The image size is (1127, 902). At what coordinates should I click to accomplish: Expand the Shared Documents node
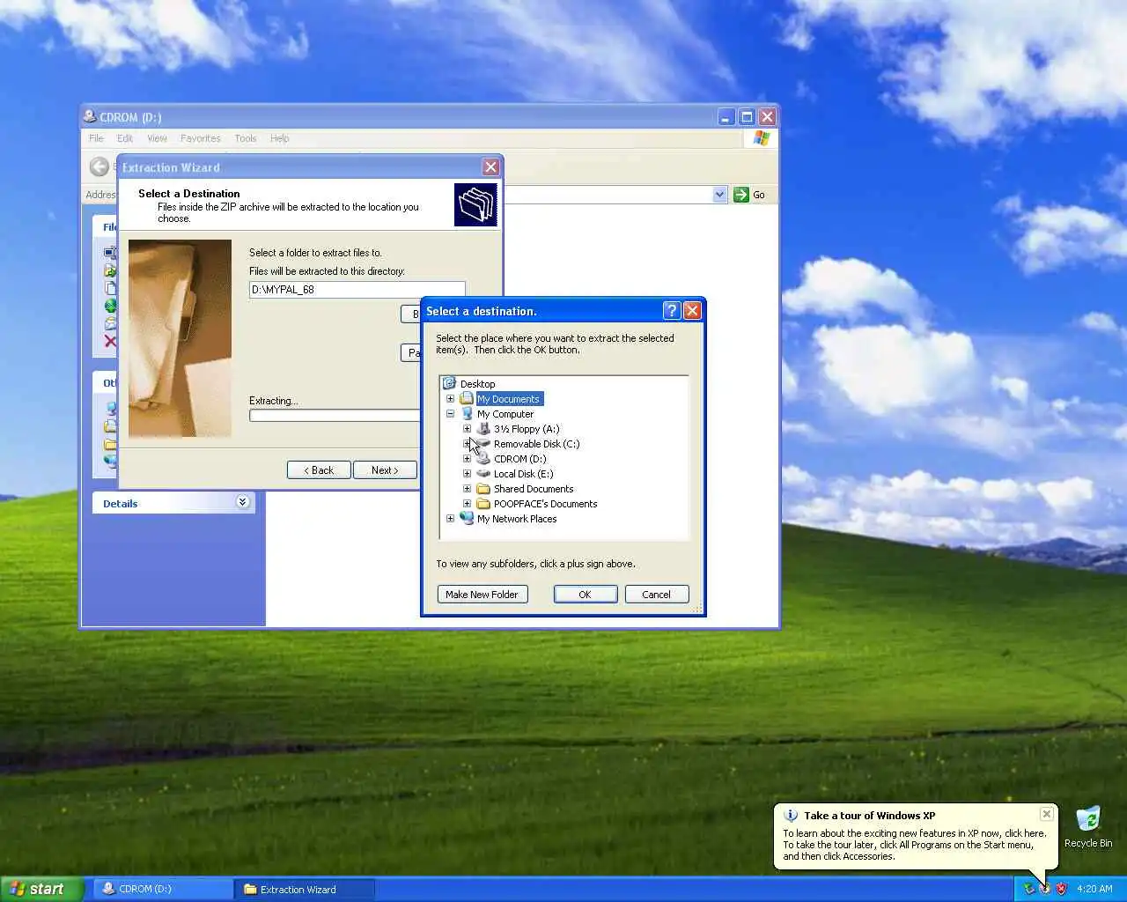tap(467, 488)
